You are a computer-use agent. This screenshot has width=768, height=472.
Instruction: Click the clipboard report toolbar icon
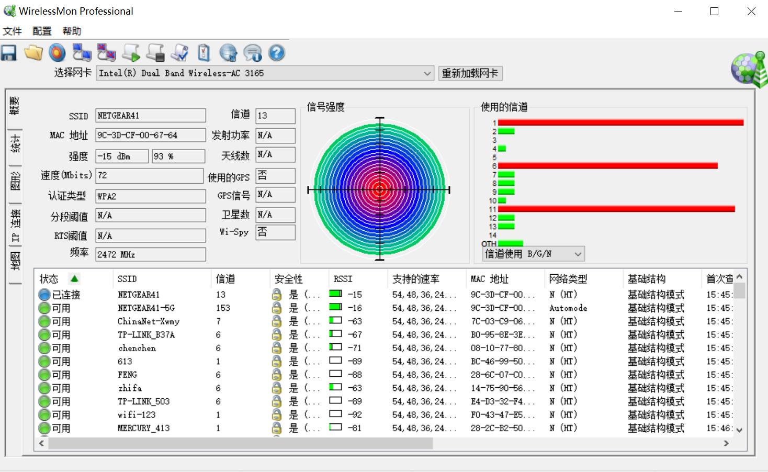pyautogui.click(x=204, y=53)
